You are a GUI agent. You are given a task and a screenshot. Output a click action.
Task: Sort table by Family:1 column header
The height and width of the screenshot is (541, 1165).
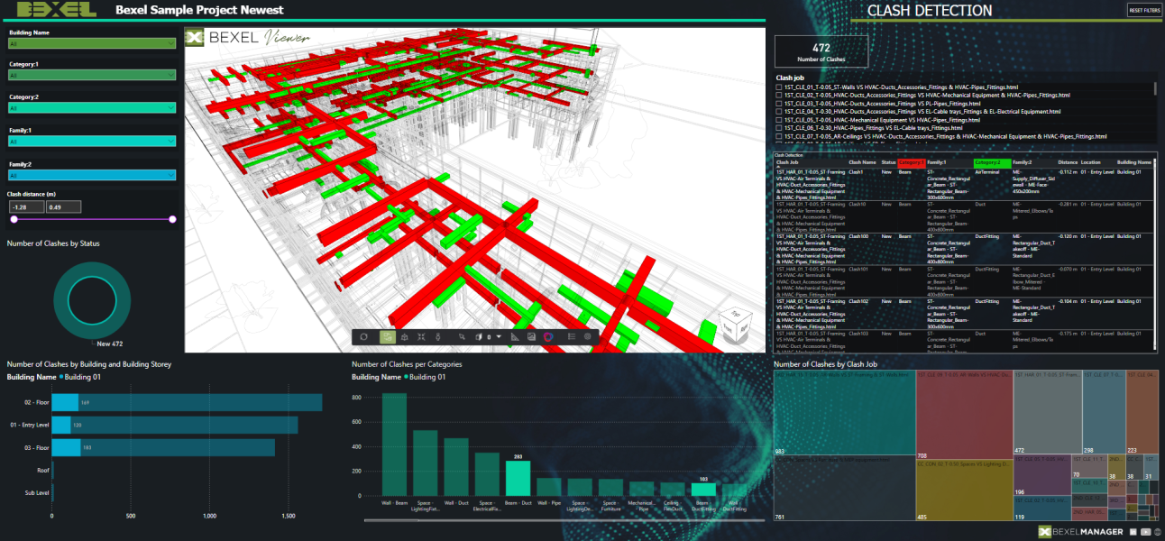939,162
